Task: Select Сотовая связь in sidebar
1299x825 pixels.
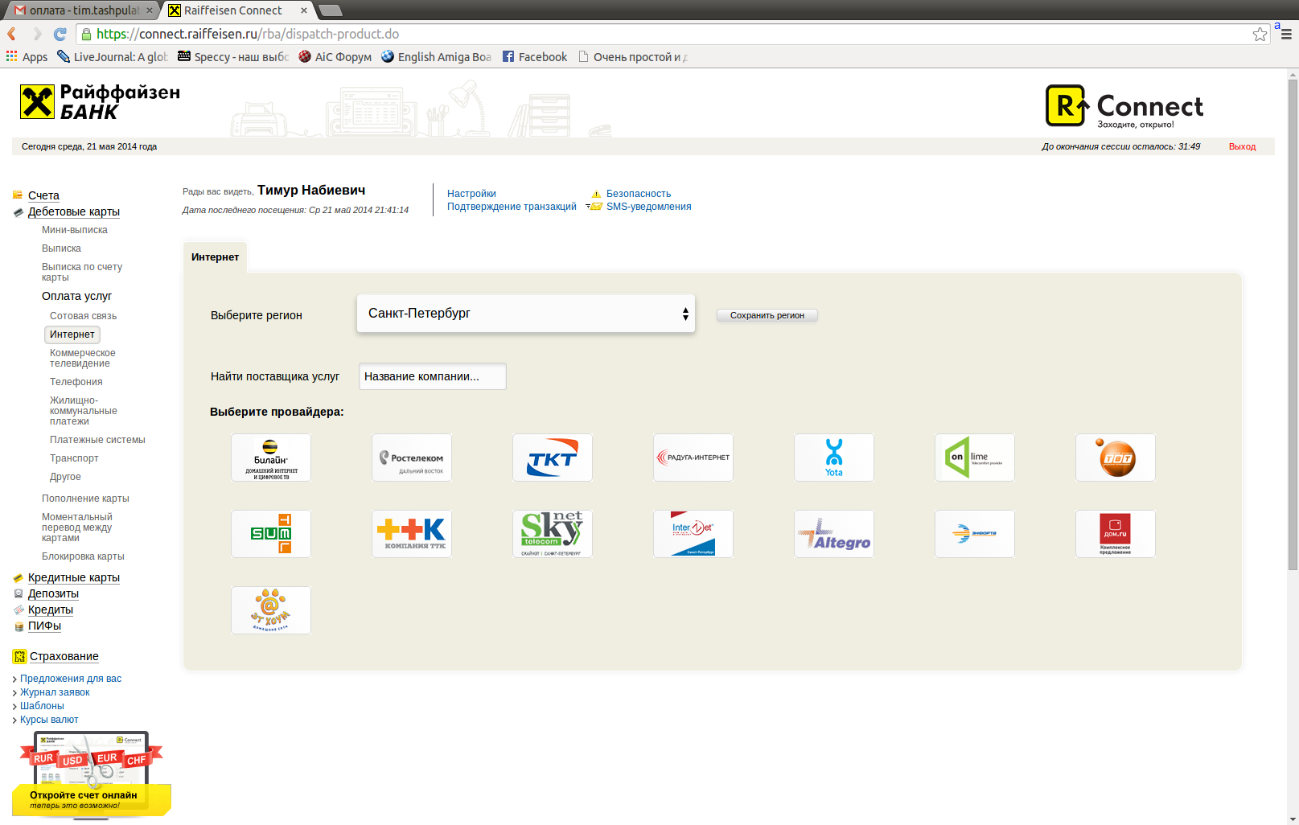Action: (x=83, y=316)
